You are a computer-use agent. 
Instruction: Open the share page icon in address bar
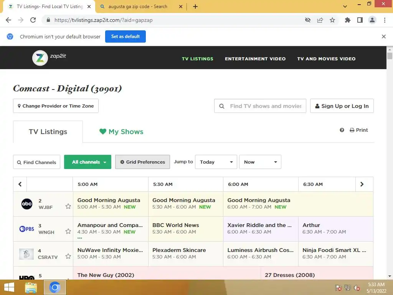pyautogui.click(x=320, y=20)
